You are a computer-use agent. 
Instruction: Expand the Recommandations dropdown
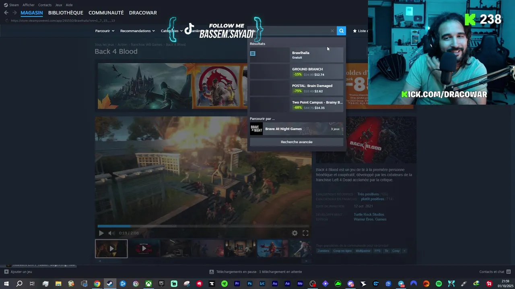click(138, 31)
